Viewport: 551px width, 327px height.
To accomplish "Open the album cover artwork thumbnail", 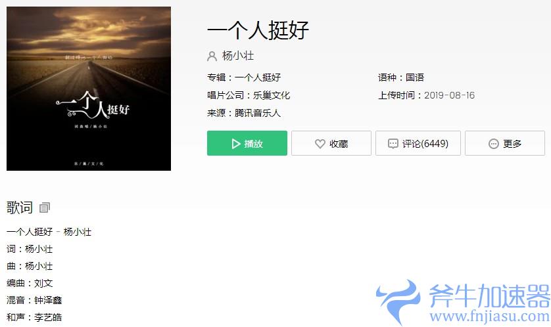I will (x=89, y=89).
